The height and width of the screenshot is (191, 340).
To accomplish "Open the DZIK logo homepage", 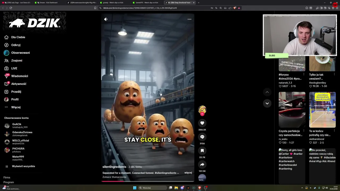I will pyautogui.click(x=35, y=23).
